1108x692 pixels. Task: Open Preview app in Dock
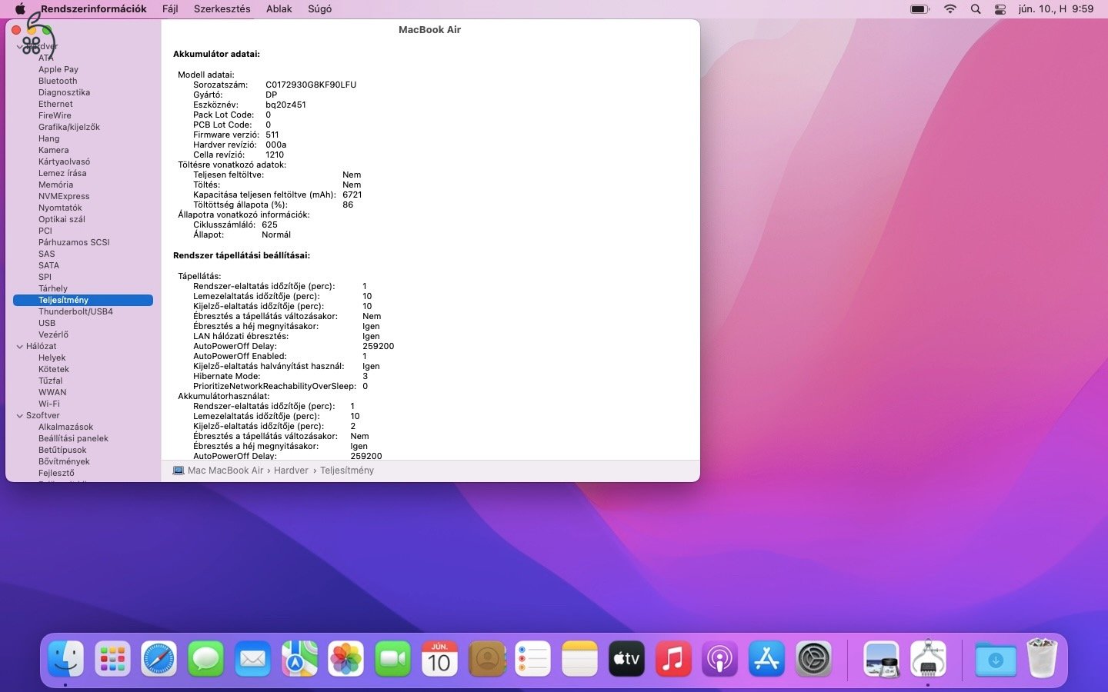[x=882, y=659]
